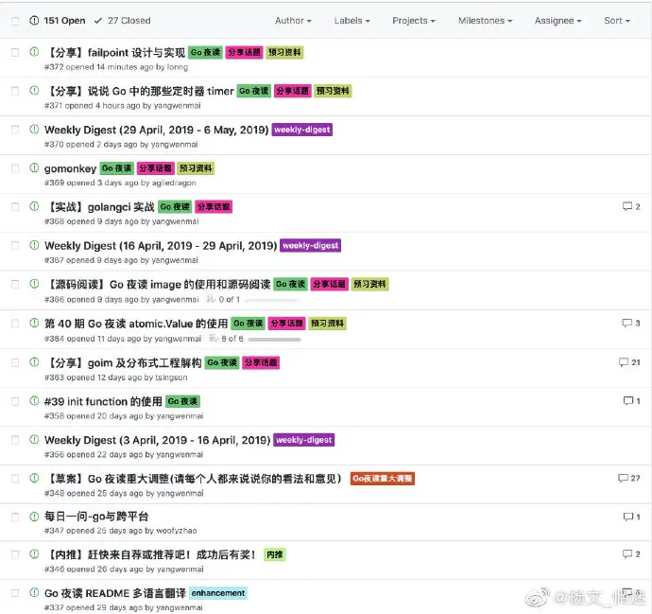The image size is (652, 614).
Task: Open comments of atomic.Value issue showing 3
Action: [631, 323]
